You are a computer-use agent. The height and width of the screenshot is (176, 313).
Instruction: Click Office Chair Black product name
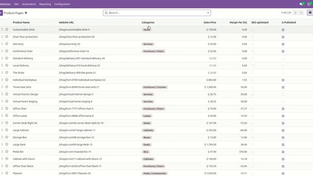coord(23,166)
